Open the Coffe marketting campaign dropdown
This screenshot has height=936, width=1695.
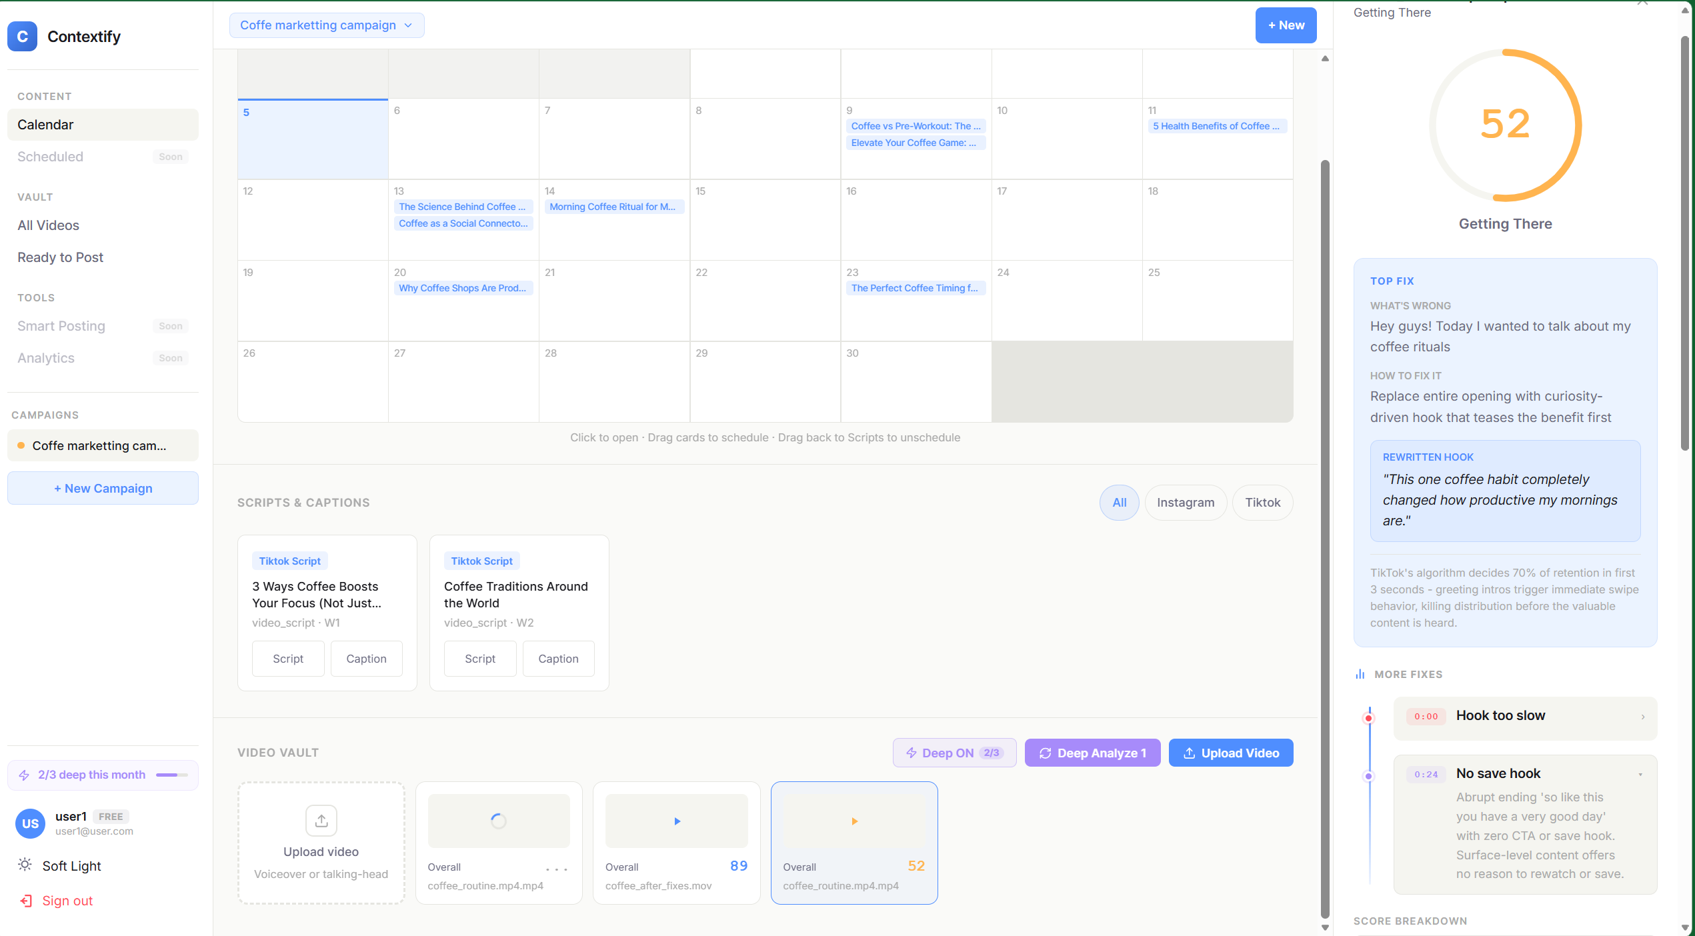click(x=326, y=25)
